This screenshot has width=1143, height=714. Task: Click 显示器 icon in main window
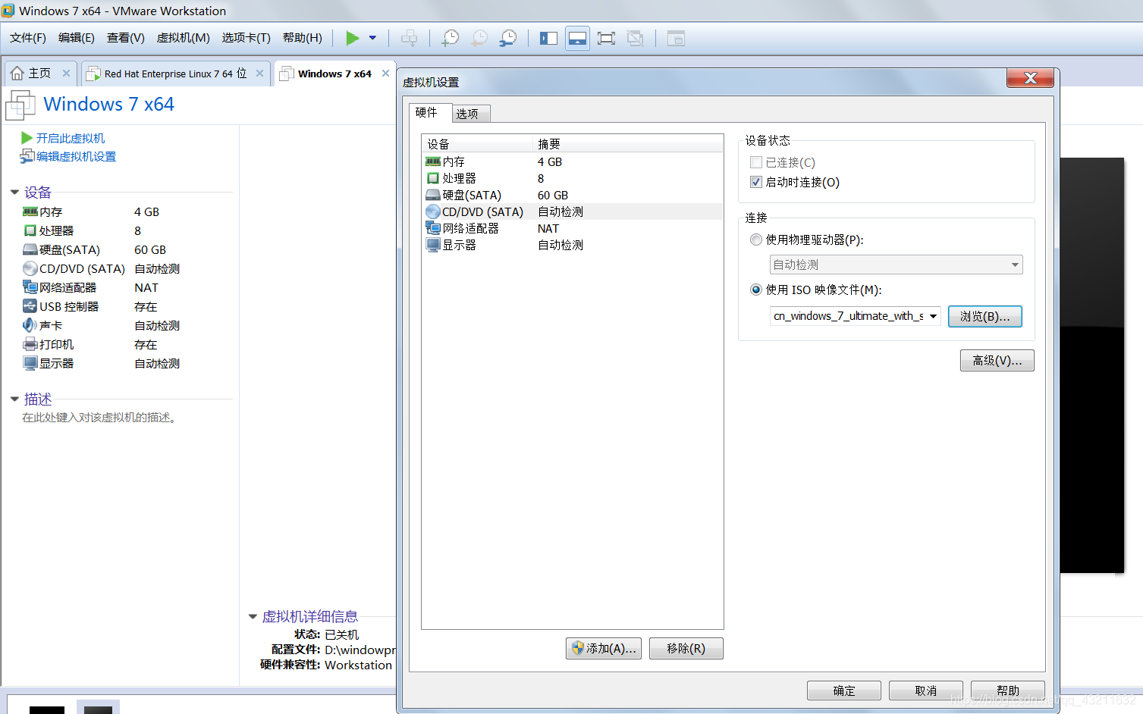[30, 363]
